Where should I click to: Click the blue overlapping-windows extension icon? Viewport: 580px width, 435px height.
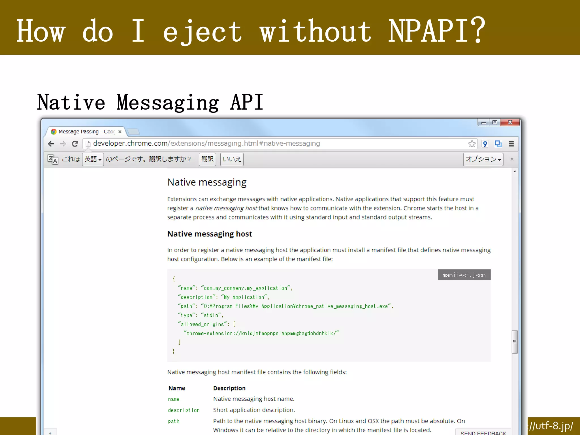tap(498, 144)
